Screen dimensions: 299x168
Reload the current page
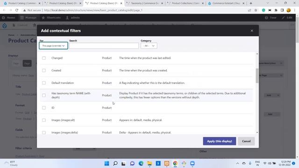[x=17, y=10]
